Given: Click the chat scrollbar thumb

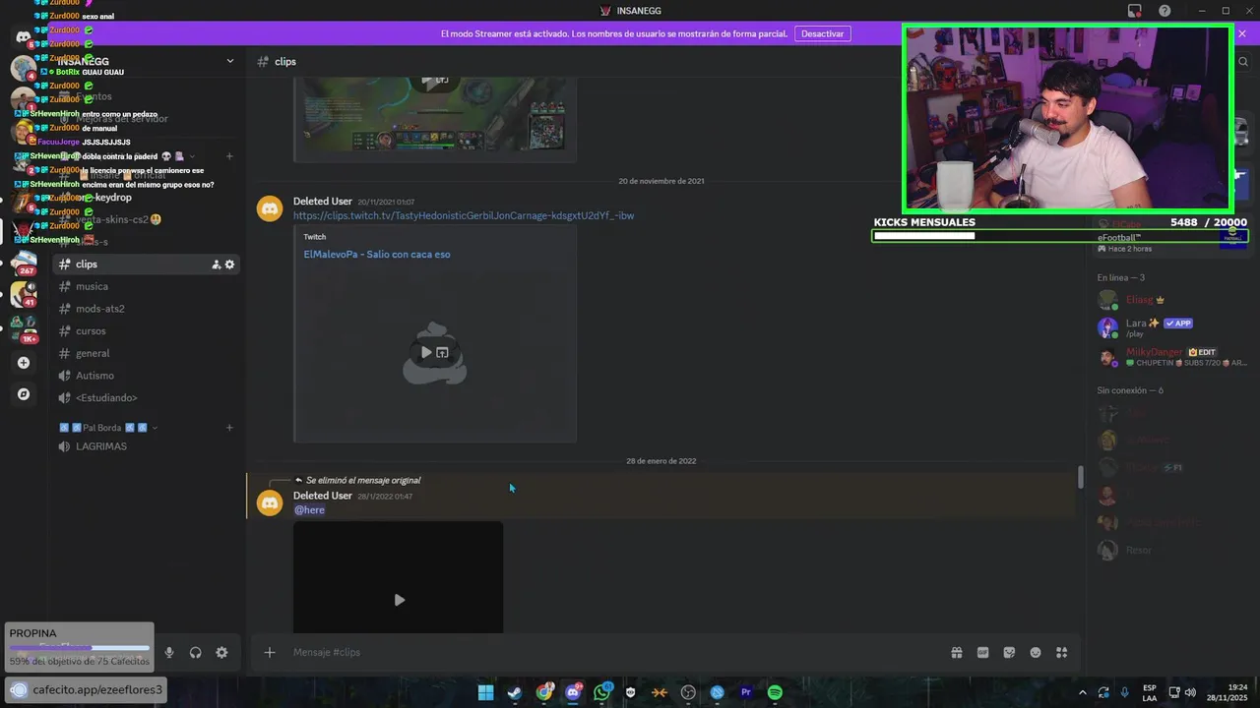Looking at the screenshot, I should 1081,477.
